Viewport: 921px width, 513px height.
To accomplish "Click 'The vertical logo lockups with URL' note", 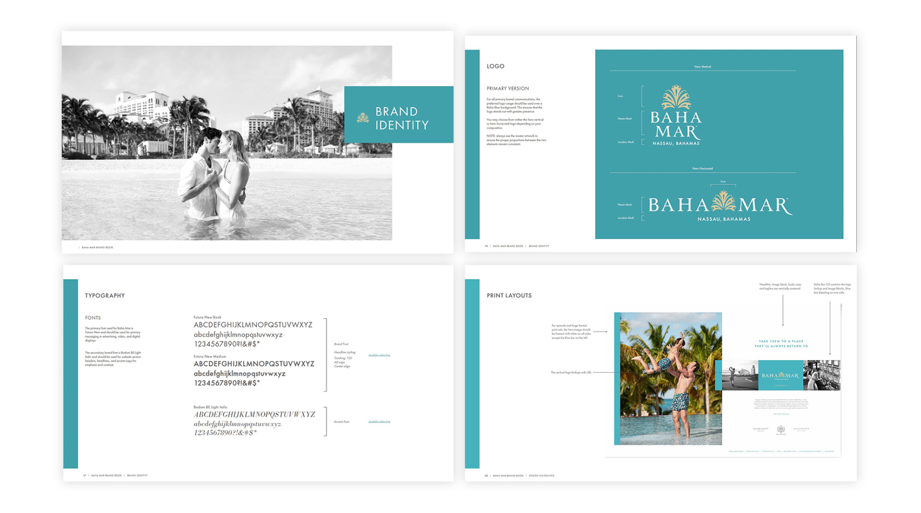I will [571, 373].
